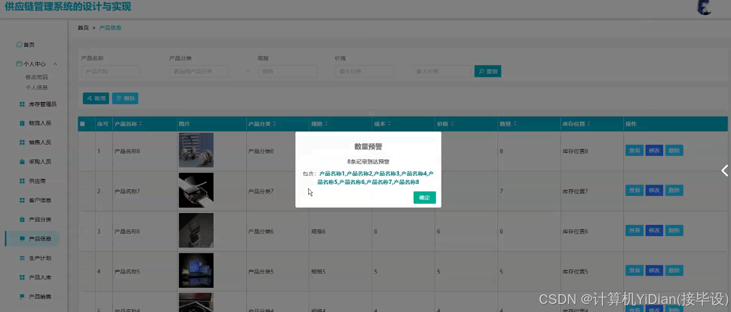Screen dimensions: 731x312
Task: Open the product image of 产品名称7
Action: point(196,190)
